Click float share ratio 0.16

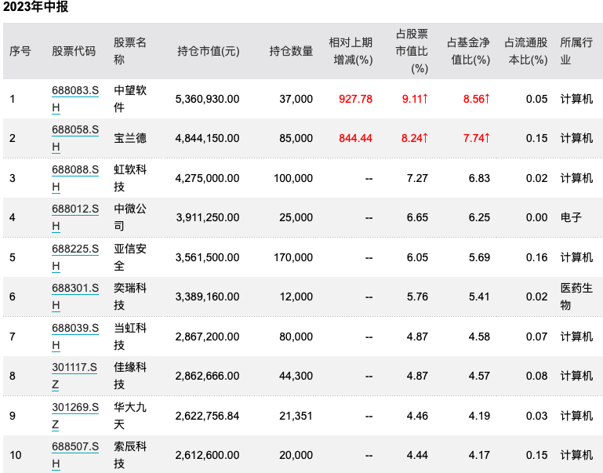coord(536,257)
